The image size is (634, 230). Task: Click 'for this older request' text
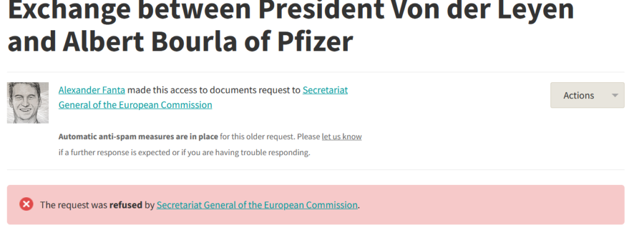258,137
